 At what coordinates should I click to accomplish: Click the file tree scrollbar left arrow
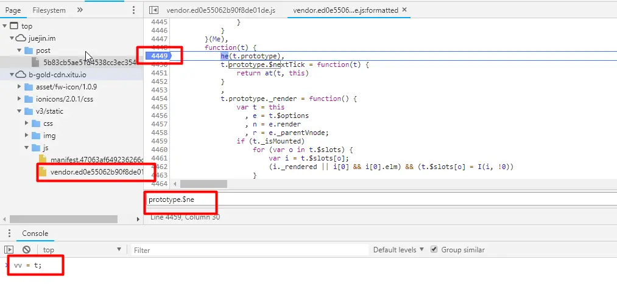coord(4,219)
